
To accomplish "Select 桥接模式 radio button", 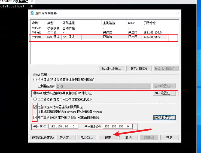I will tap(35, 79).
